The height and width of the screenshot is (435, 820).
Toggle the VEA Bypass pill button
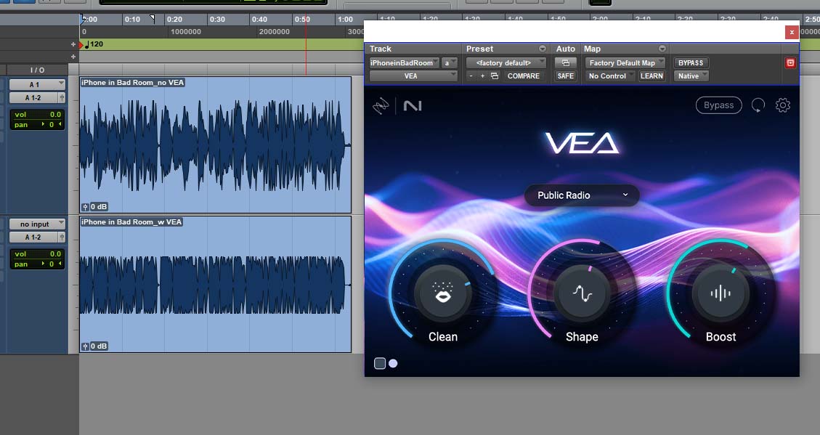[x=718, y=105]
